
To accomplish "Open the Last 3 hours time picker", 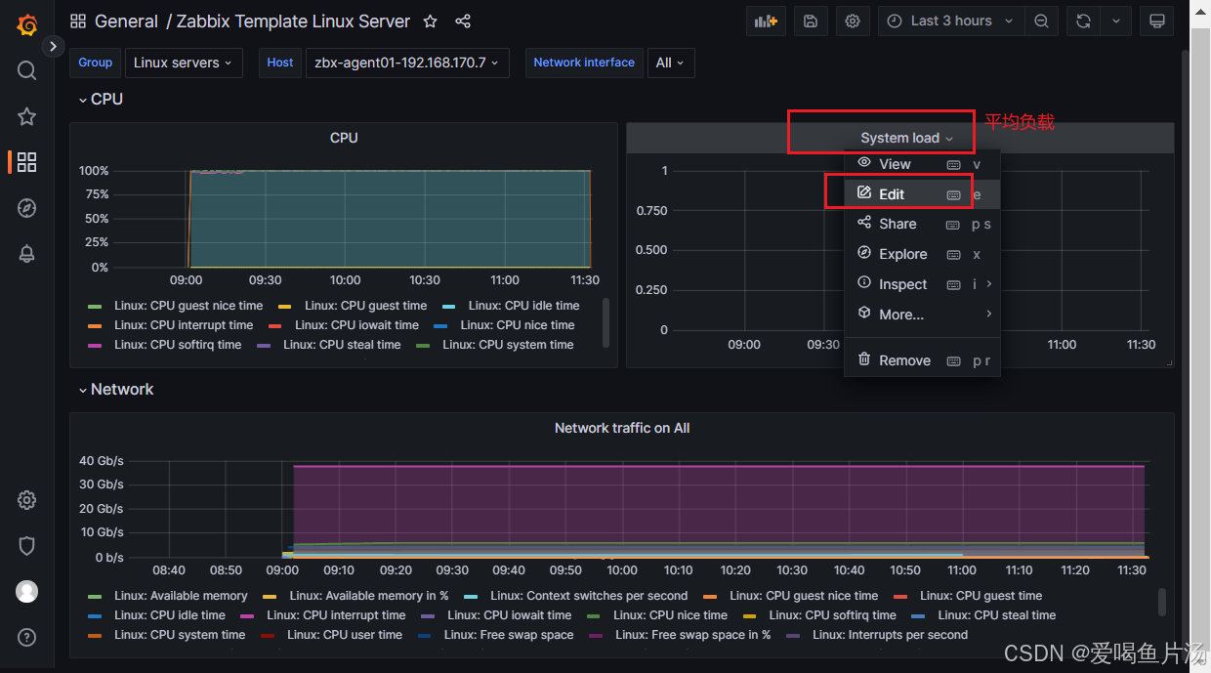I will click(x=951, y=21).
